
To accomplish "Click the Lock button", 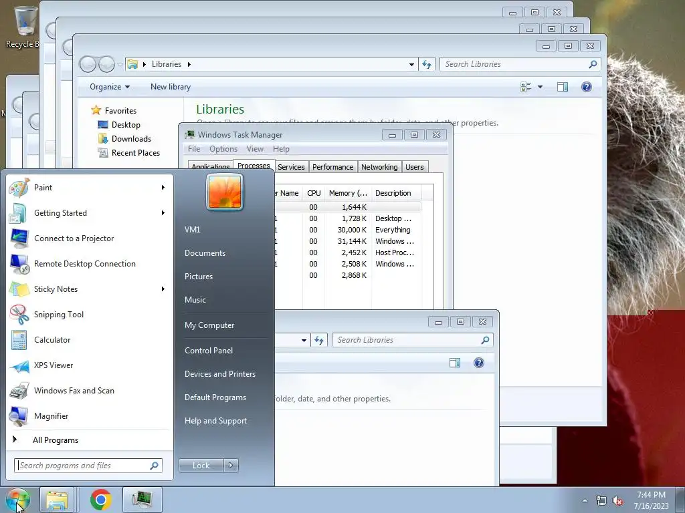I will pyautogui.click(x=201, y=466).
